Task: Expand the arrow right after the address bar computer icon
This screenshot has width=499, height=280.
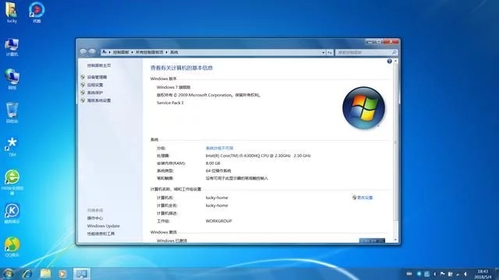Action: coord(110,52)
